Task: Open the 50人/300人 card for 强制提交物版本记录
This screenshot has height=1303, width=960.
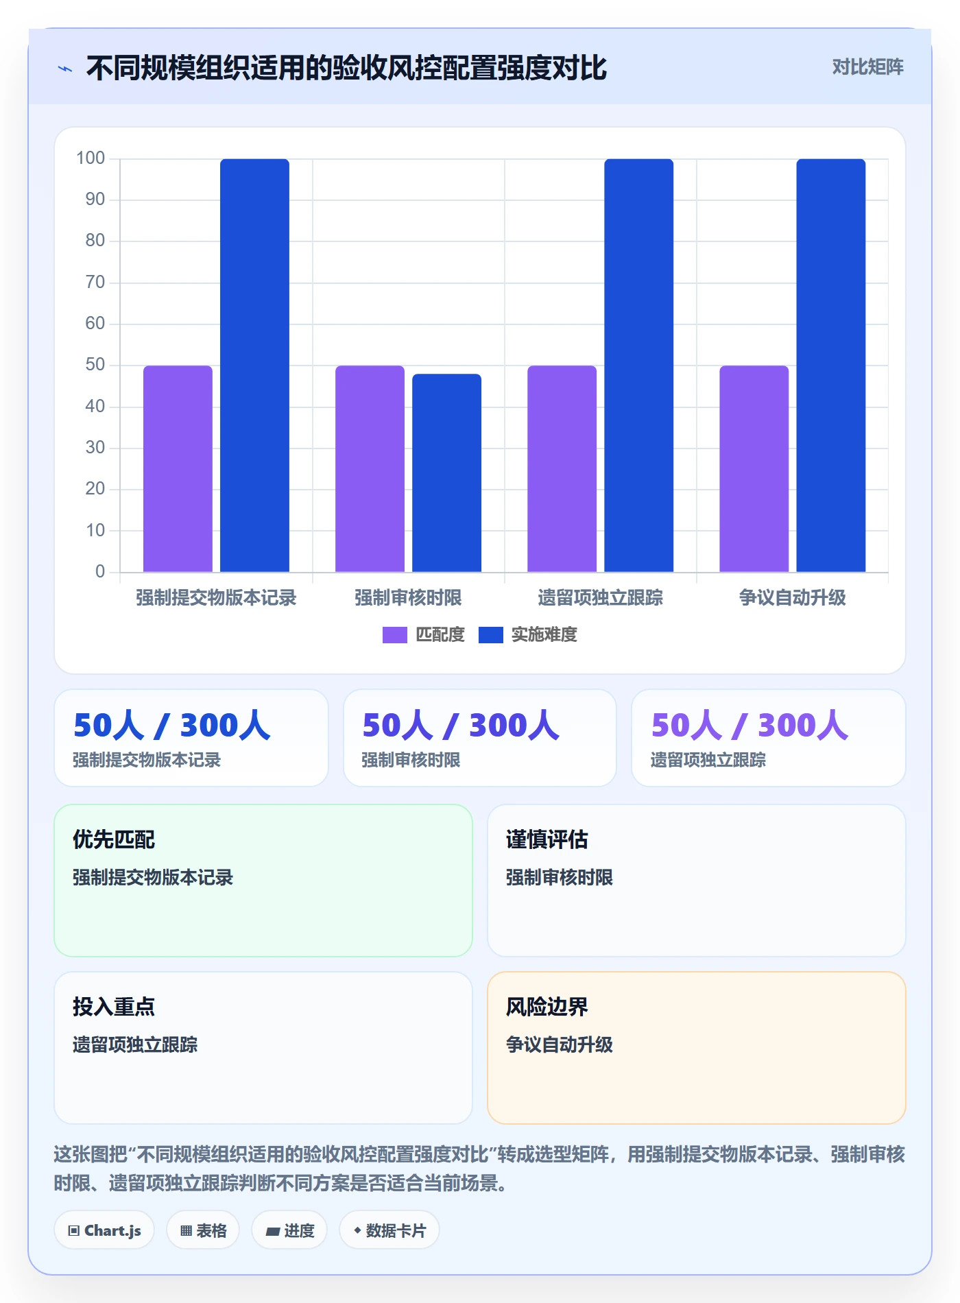Action: [x=191, y=738]
